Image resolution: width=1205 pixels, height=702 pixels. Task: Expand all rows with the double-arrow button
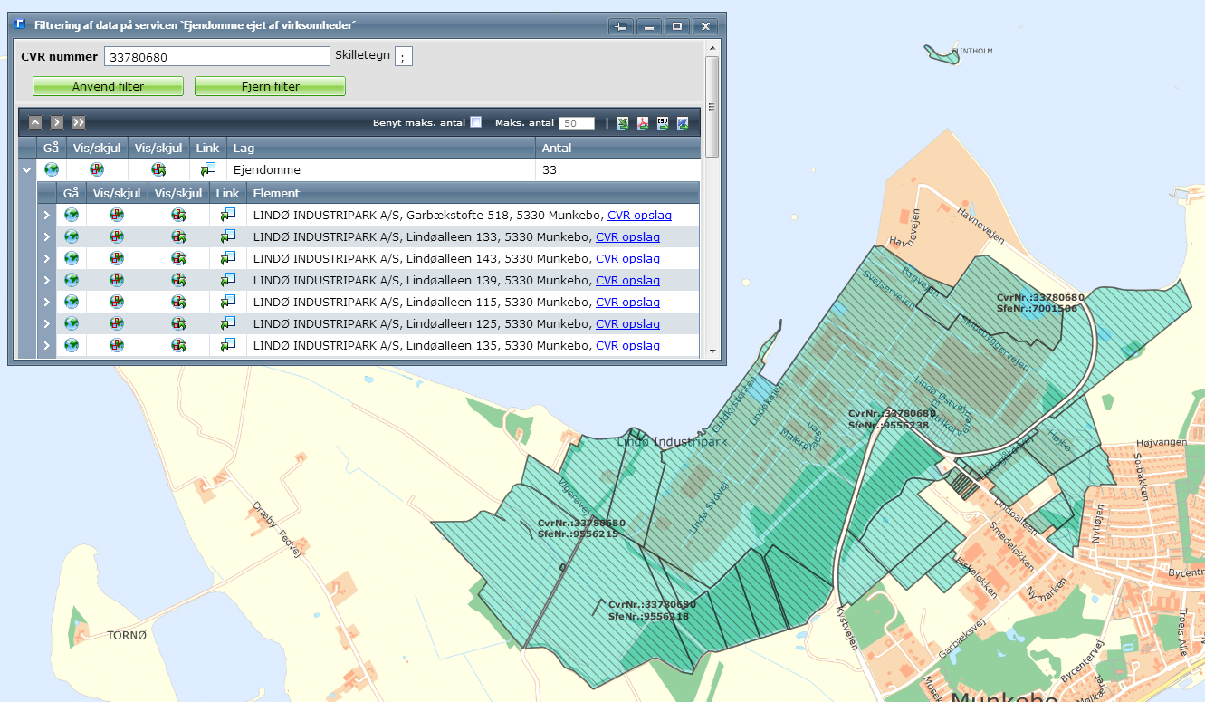click(x=79, y=122)
